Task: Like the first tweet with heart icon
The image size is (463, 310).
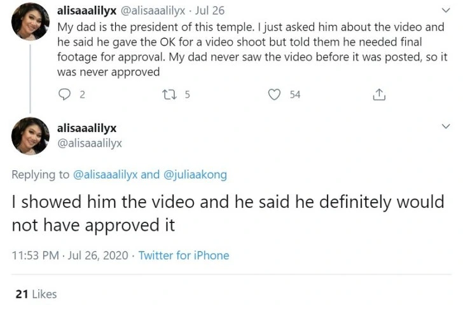Action: [x=274, y=95]
